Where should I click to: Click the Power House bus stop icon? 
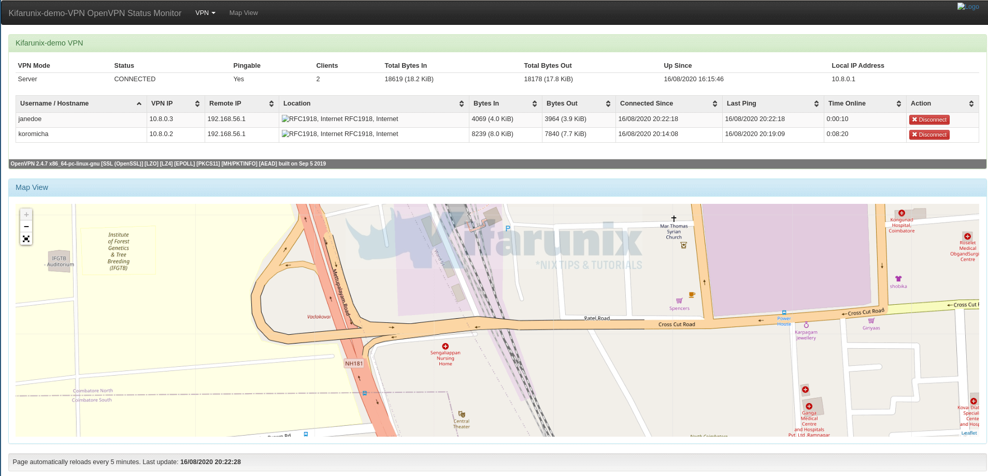pyautogui.click(x=784, y=313)
